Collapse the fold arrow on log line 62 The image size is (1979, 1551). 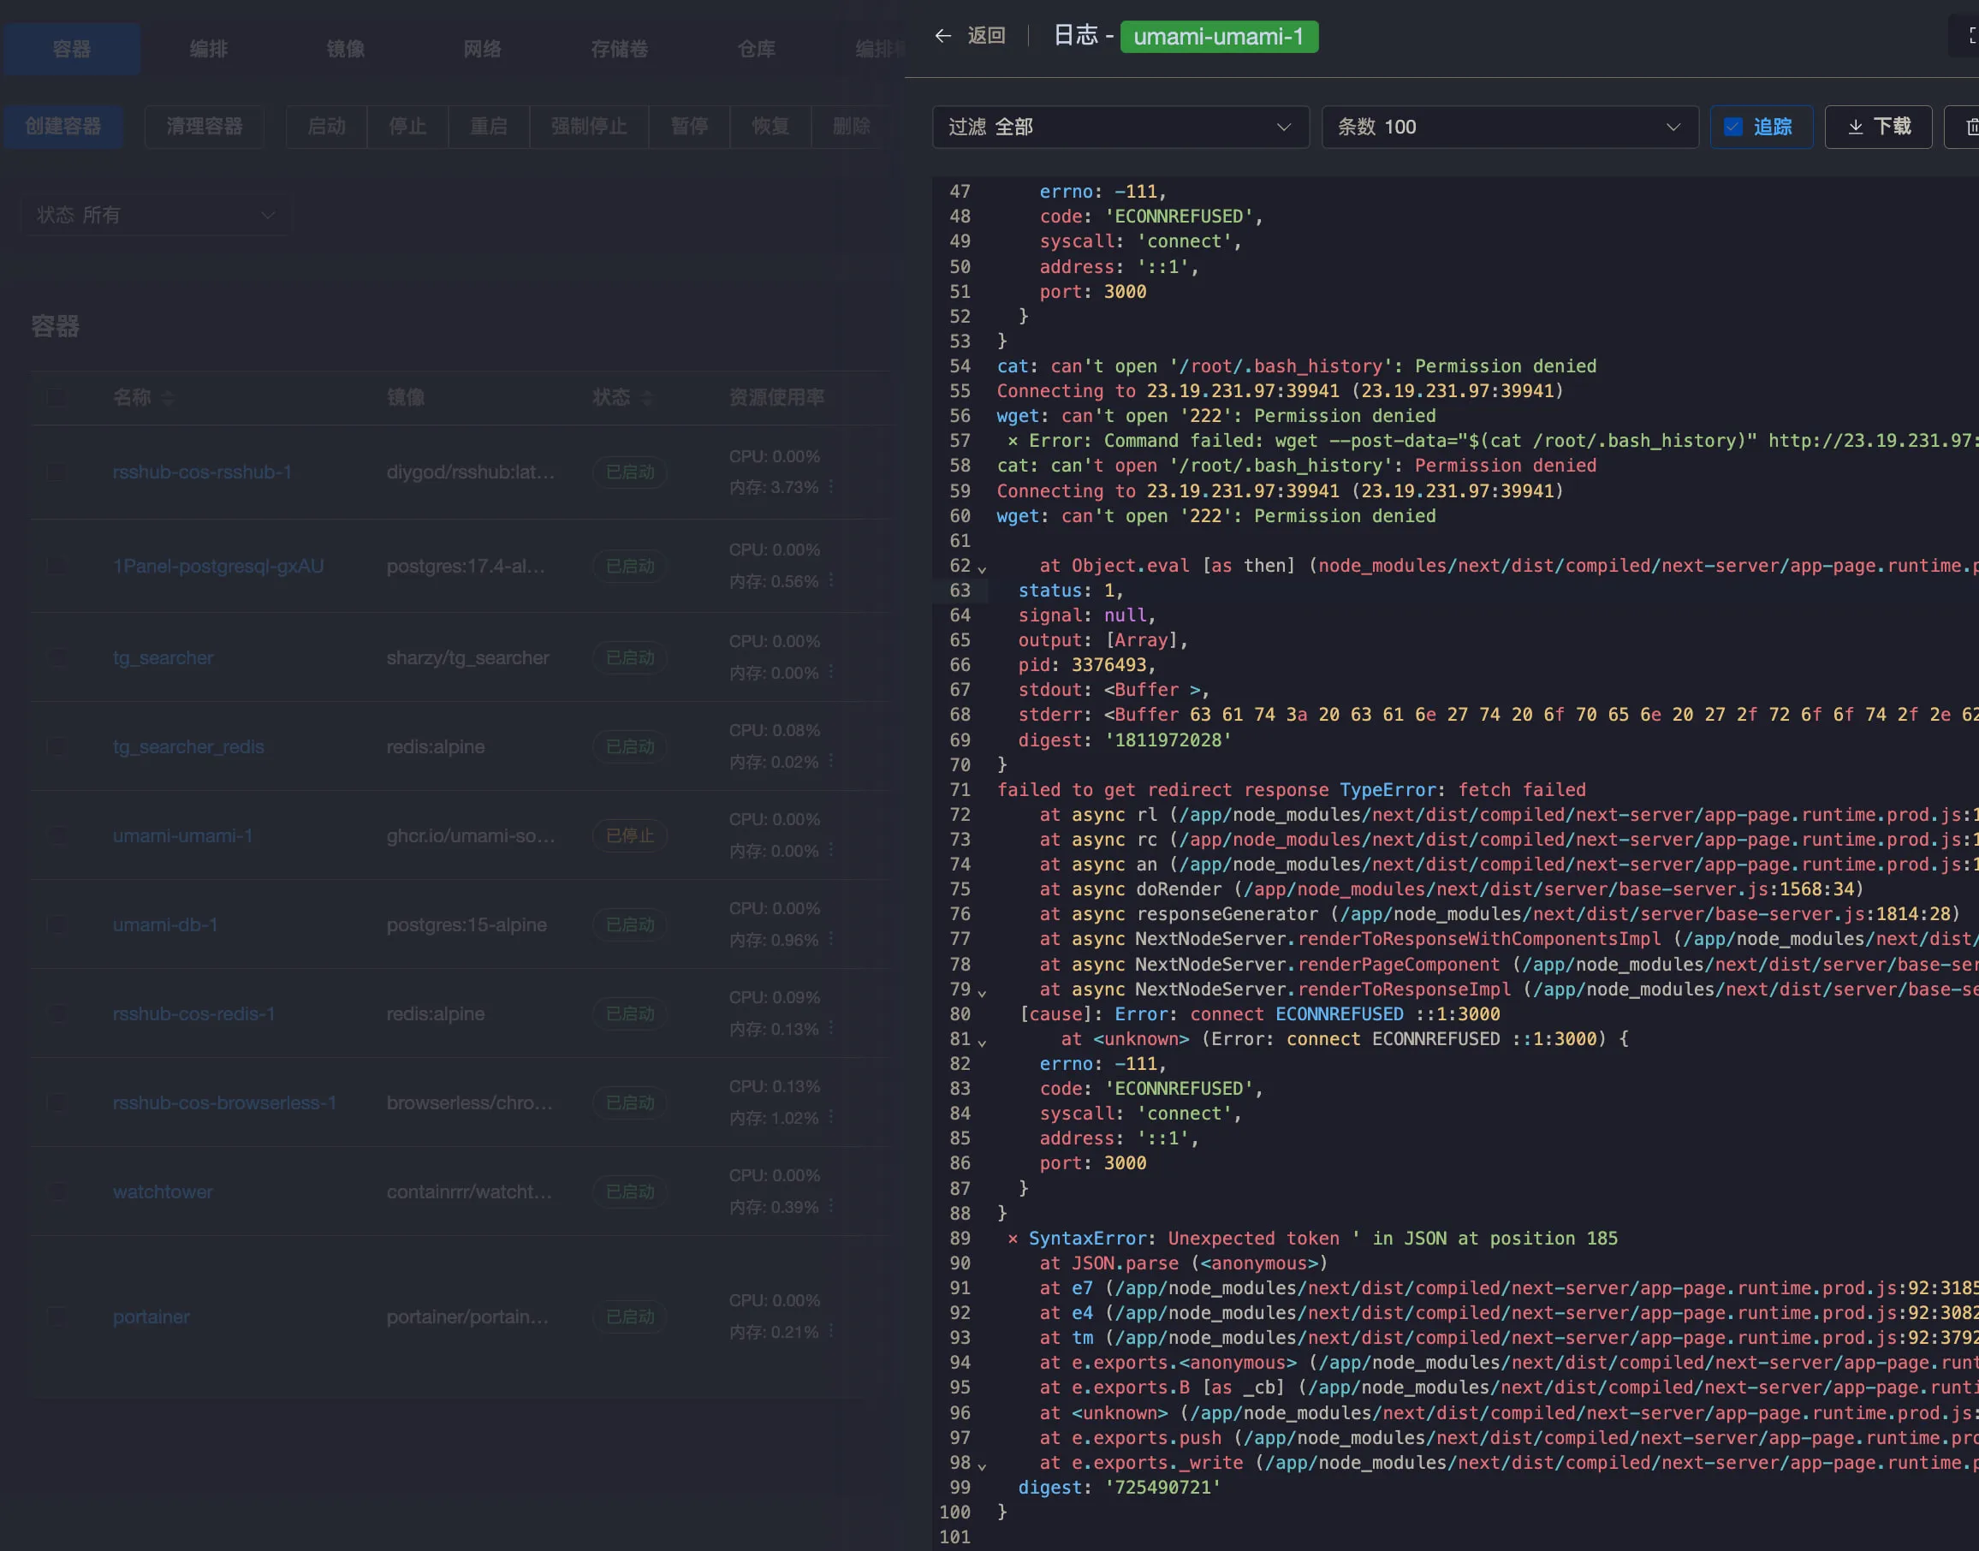click(x=982, y=568)
